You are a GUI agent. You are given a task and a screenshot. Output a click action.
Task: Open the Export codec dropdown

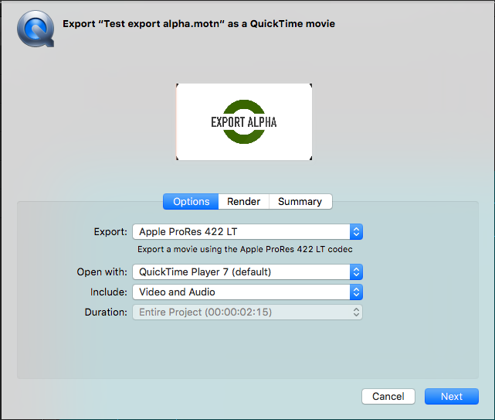(247, 231)
